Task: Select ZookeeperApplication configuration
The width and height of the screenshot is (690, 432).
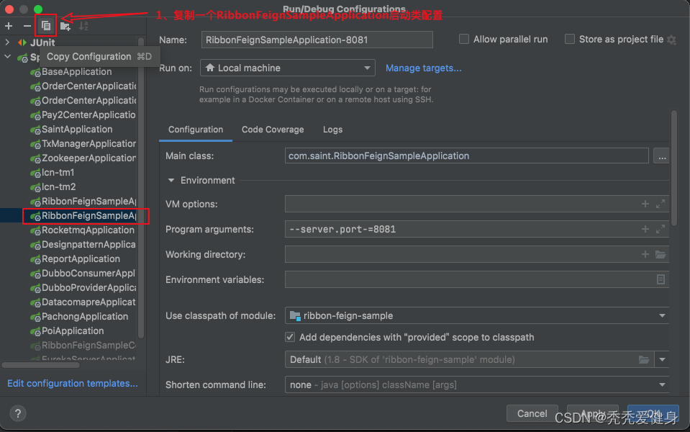Action: 83,158
